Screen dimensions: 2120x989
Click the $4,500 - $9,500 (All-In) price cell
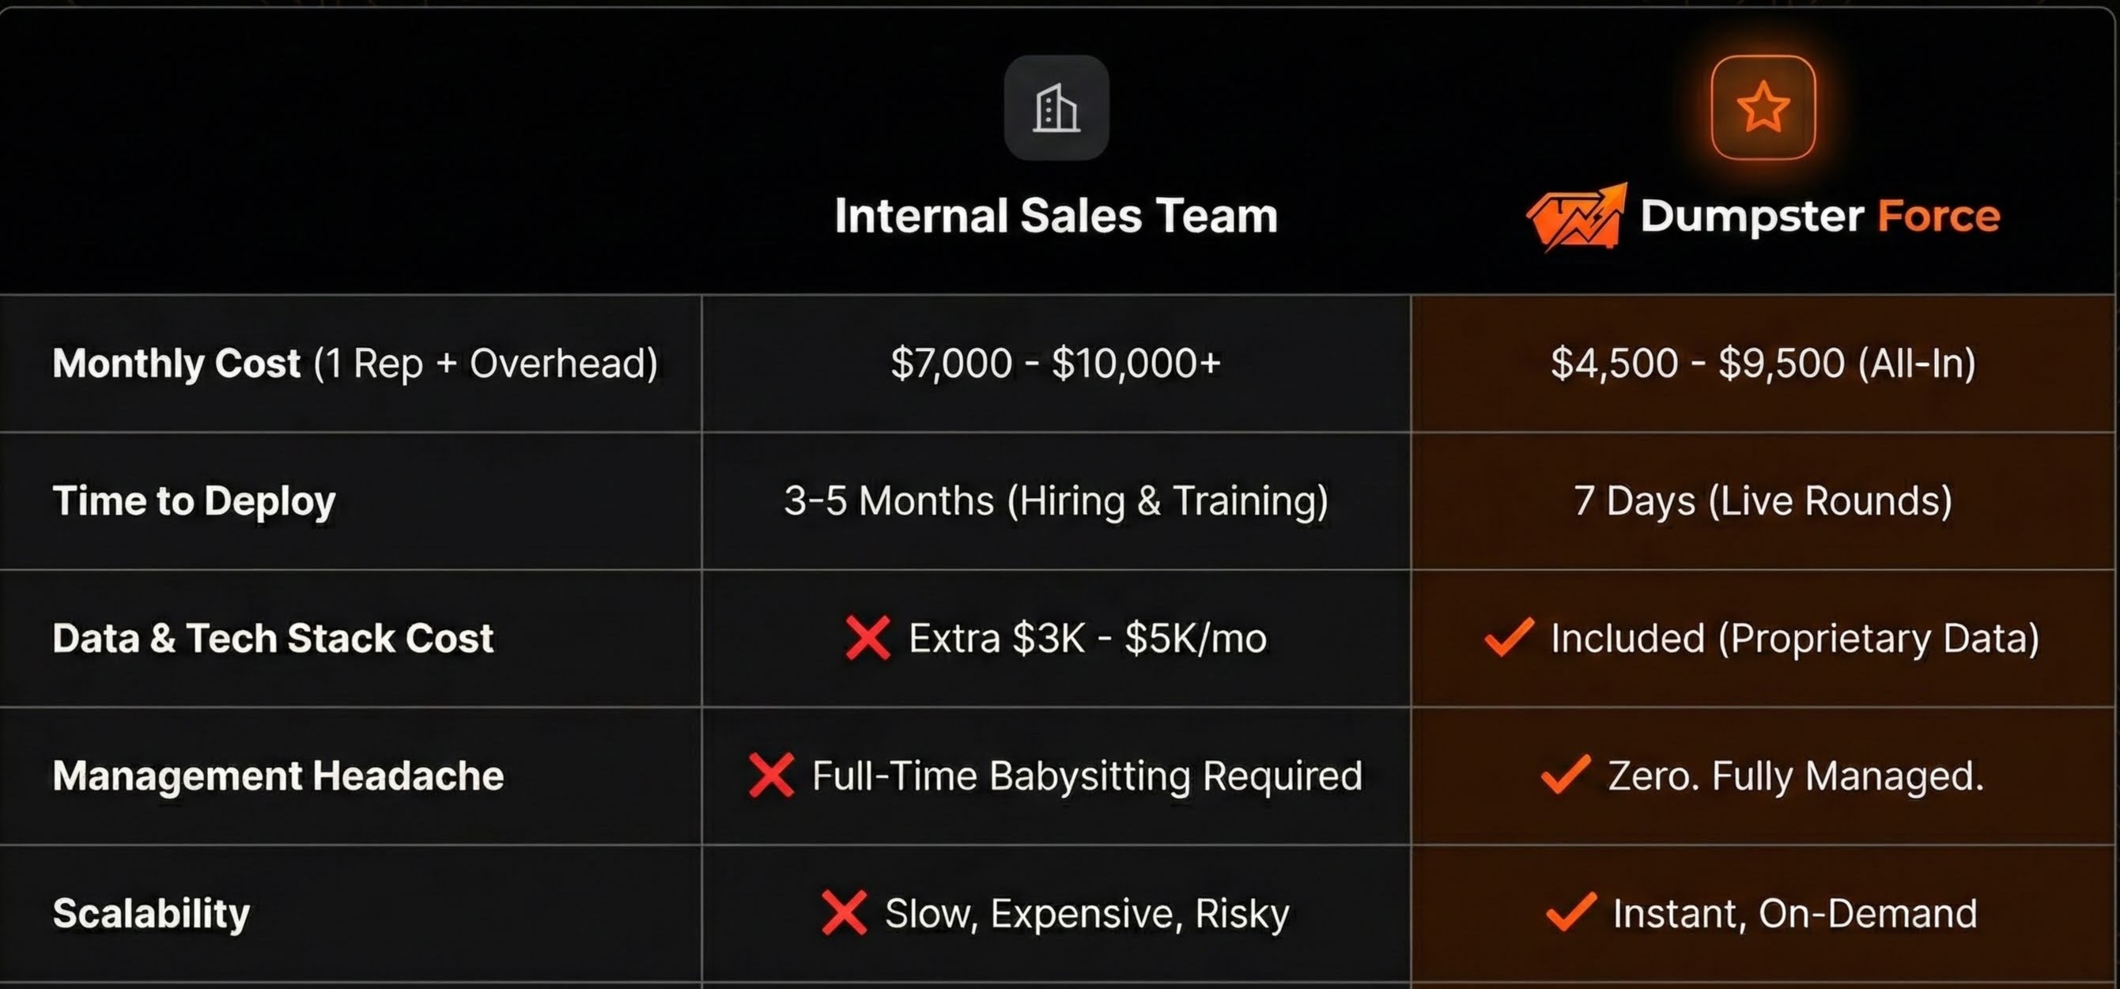coord(1763,363)
